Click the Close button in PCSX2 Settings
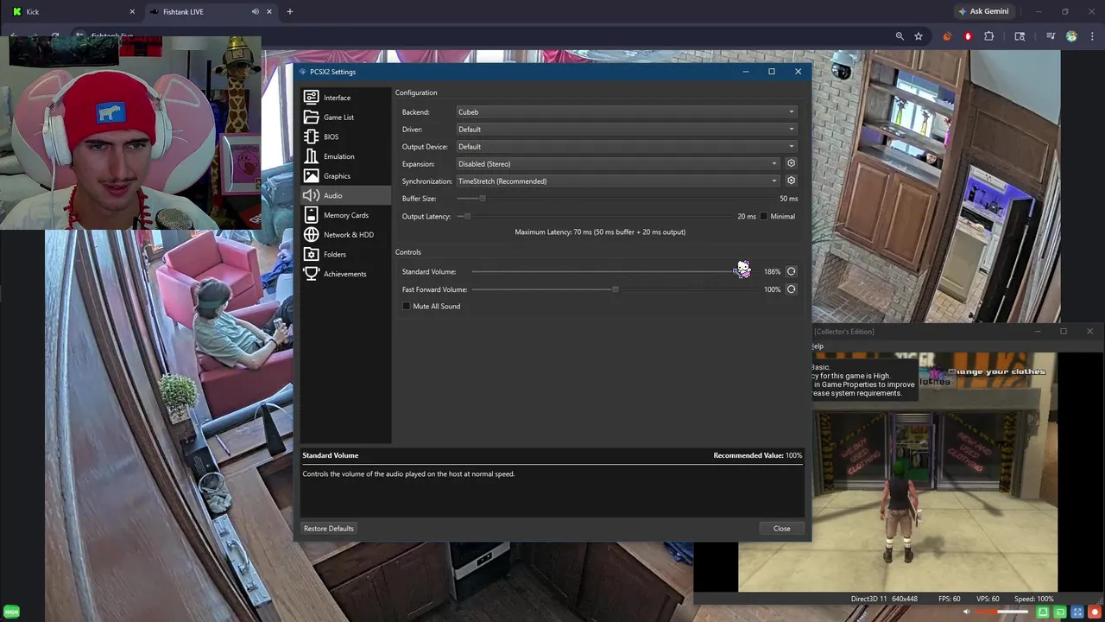The height and width of the screenshot is (622, 1105). [x=781, y=528]
